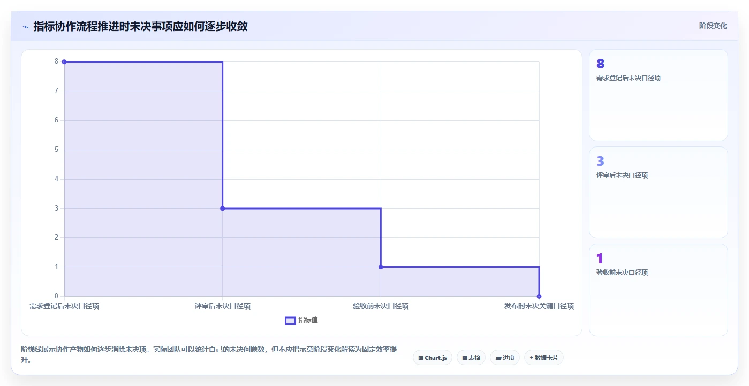Screen dimensions: 749x386
Task: Click the pulse icon beside the title
Action: pos(25,26)
